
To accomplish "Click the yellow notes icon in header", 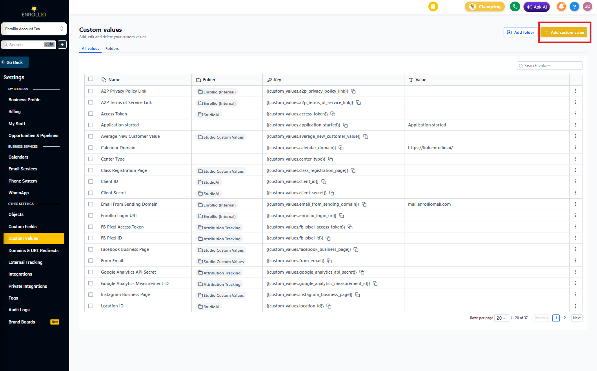I will click(x=433, y=7).
